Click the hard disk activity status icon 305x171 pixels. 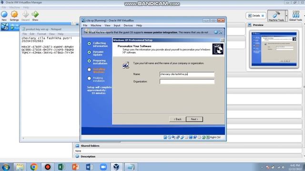pos(165,137)
